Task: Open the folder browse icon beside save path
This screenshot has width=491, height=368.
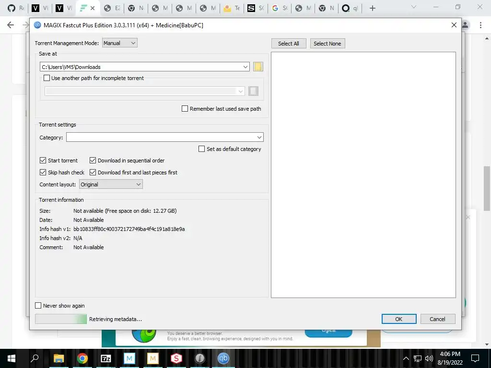Action: (x=258, y=67)
